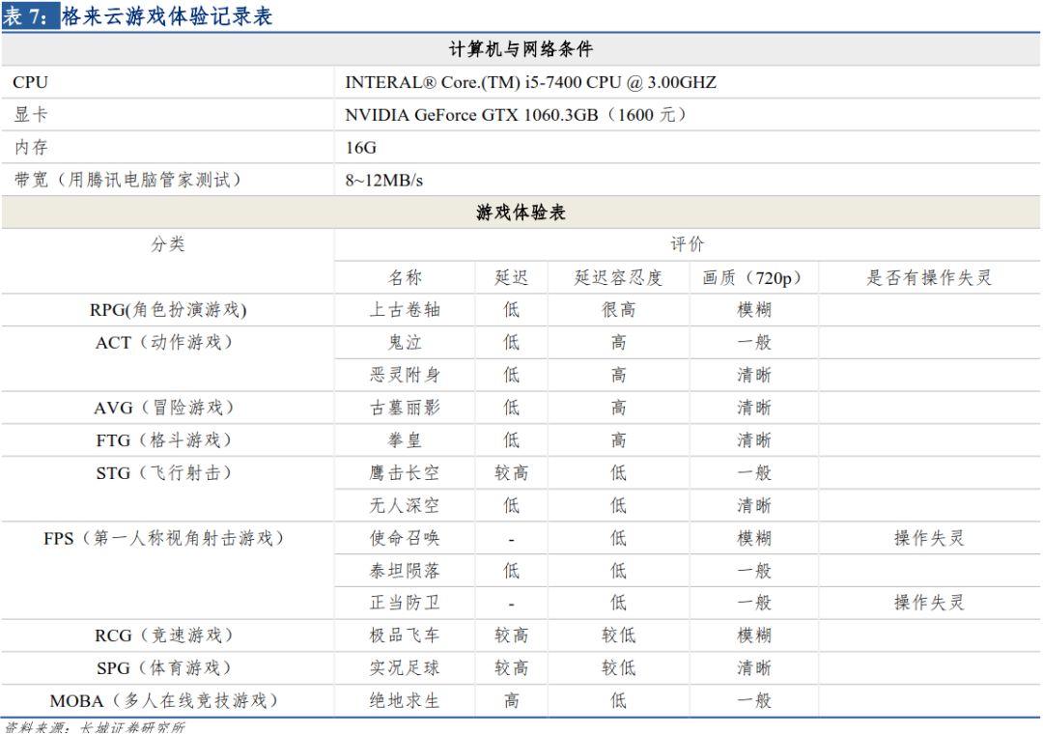Click the '画质（720p）' sub-header

pos(753,277)
